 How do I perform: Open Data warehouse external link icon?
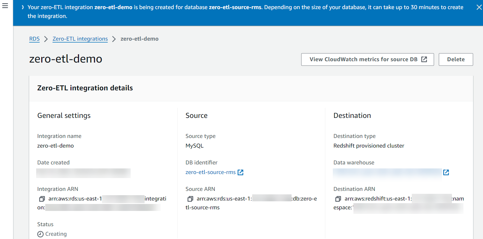(446, 172)
